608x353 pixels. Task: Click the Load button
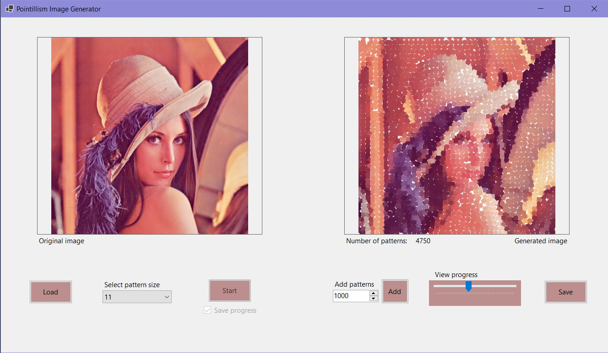point(50,292)
